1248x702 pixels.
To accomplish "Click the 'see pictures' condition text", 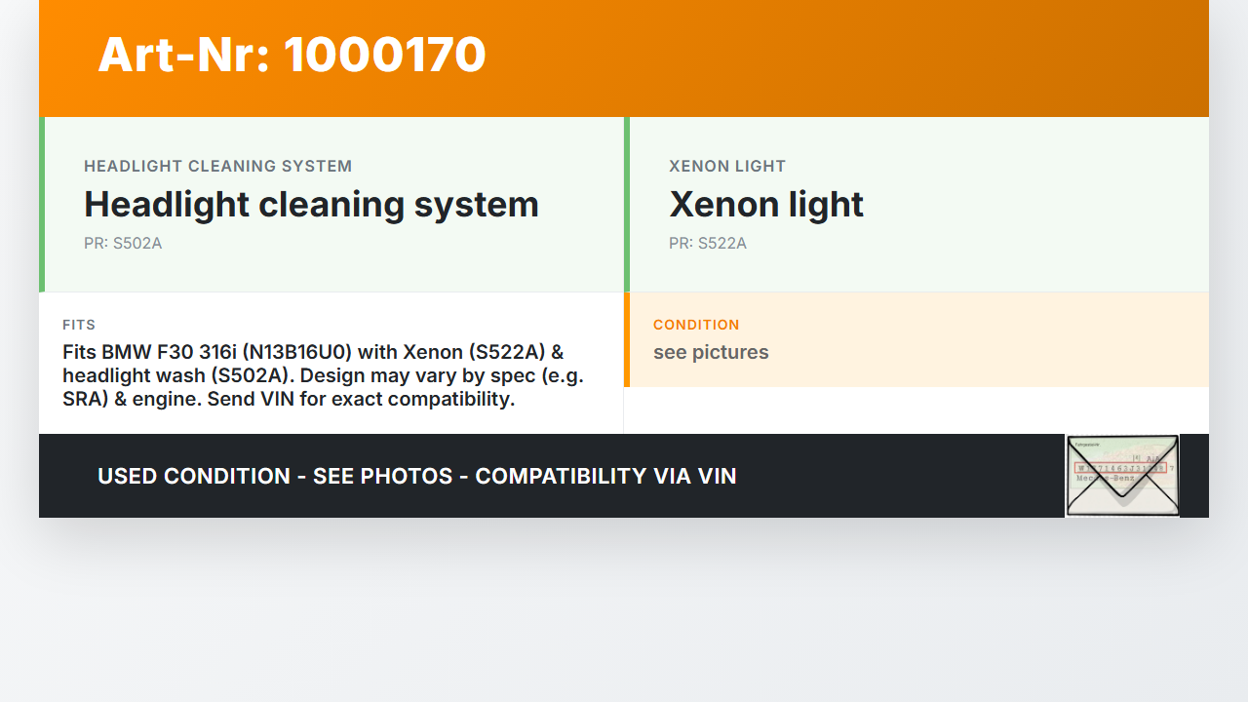I will (711, 352).
